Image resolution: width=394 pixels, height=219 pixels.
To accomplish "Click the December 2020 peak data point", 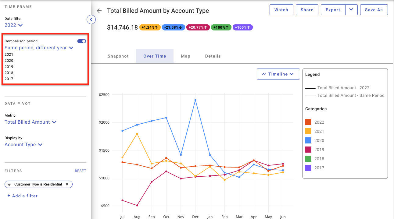I will point(195,100).
